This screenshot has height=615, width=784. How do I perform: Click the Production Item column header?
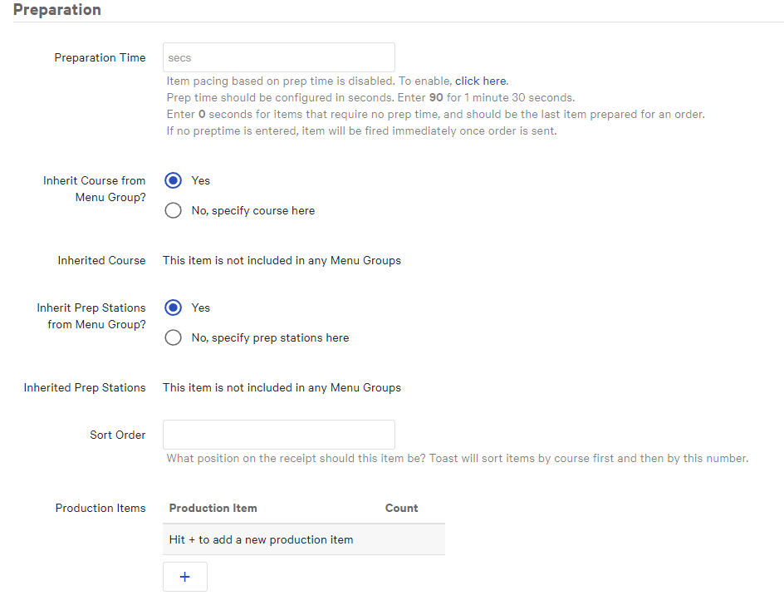pyautogui.click(x=213, y=508)
